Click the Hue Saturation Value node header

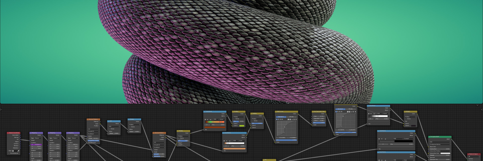[319, 111]
